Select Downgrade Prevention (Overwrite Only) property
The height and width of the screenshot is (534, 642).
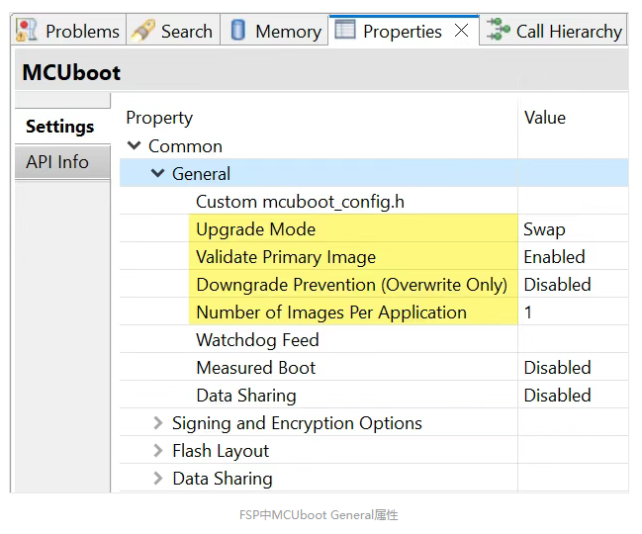click(x=352, y=285)
